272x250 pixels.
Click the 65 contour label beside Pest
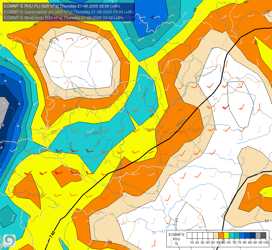pos(152,116)
